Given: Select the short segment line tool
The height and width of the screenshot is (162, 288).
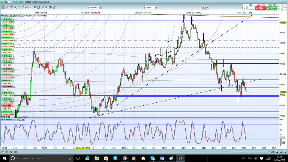Looking at the screenshot, I should tap(19, 7).
